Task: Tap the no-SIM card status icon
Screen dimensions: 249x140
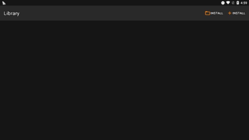Action: [233, 3]
